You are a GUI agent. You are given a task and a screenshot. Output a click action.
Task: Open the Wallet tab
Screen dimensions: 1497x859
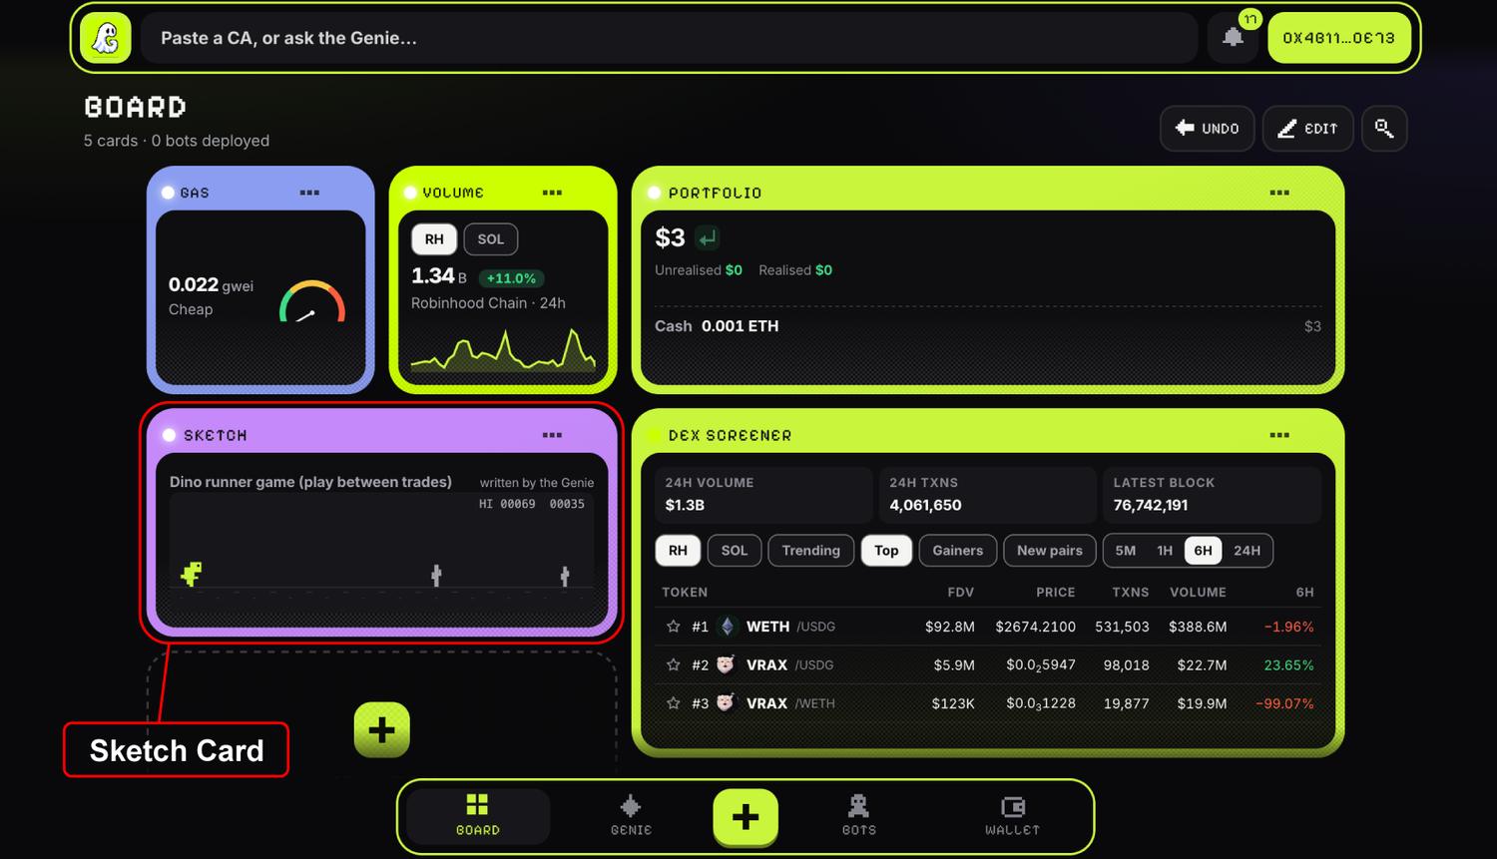click(1012, 816)
